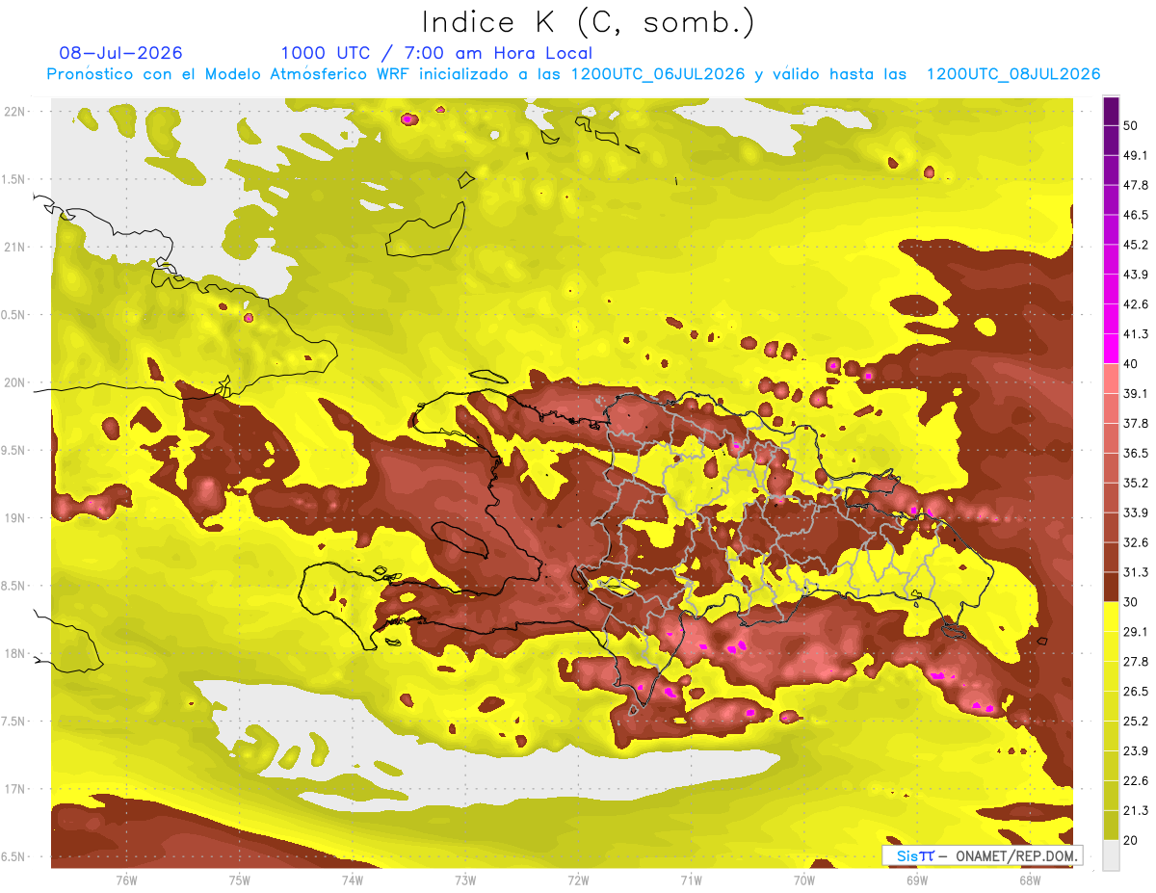1156x893 pixels.
Task: Click the '76W' longitude label
Action: (x=126, y=880)
